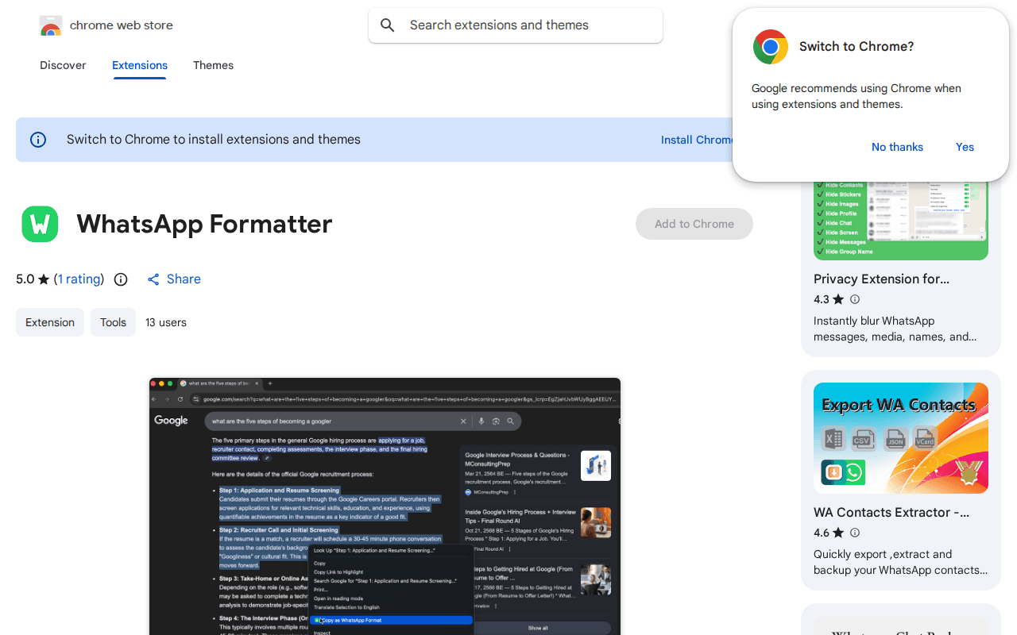Viewport: 1017px width, 635px height.
Task: Click Yes to switch to Chrome
Action: pos(965,147)
